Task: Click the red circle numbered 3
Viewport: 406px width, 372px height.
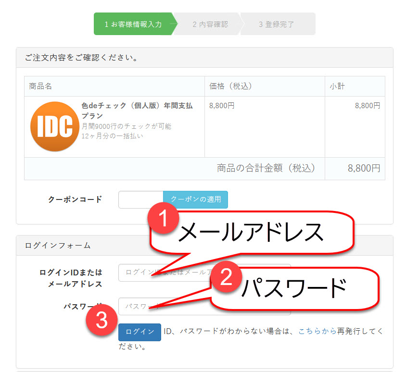Action: pyautogui.click(x=102, y=322)
